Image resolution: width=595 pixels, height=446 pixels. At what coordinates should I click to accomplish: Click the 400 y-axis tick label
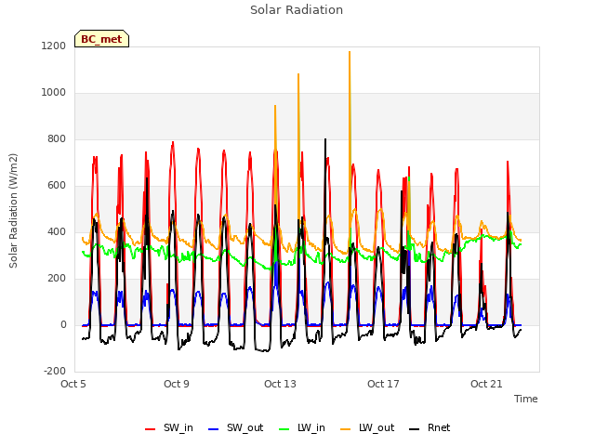tap(57, 232)
